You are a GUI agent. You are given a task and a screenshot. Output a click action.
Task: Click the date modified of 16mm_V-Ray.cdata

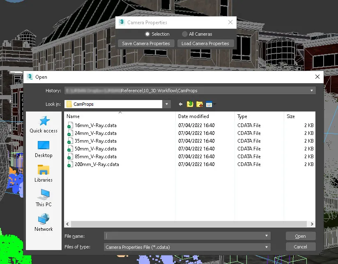pyautogui.click(x=196, y=125)
